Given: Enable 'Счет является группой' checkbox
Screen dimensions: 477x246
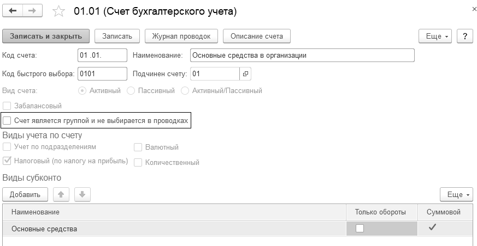Looking at the screenshot, I should tap(7, 120).
